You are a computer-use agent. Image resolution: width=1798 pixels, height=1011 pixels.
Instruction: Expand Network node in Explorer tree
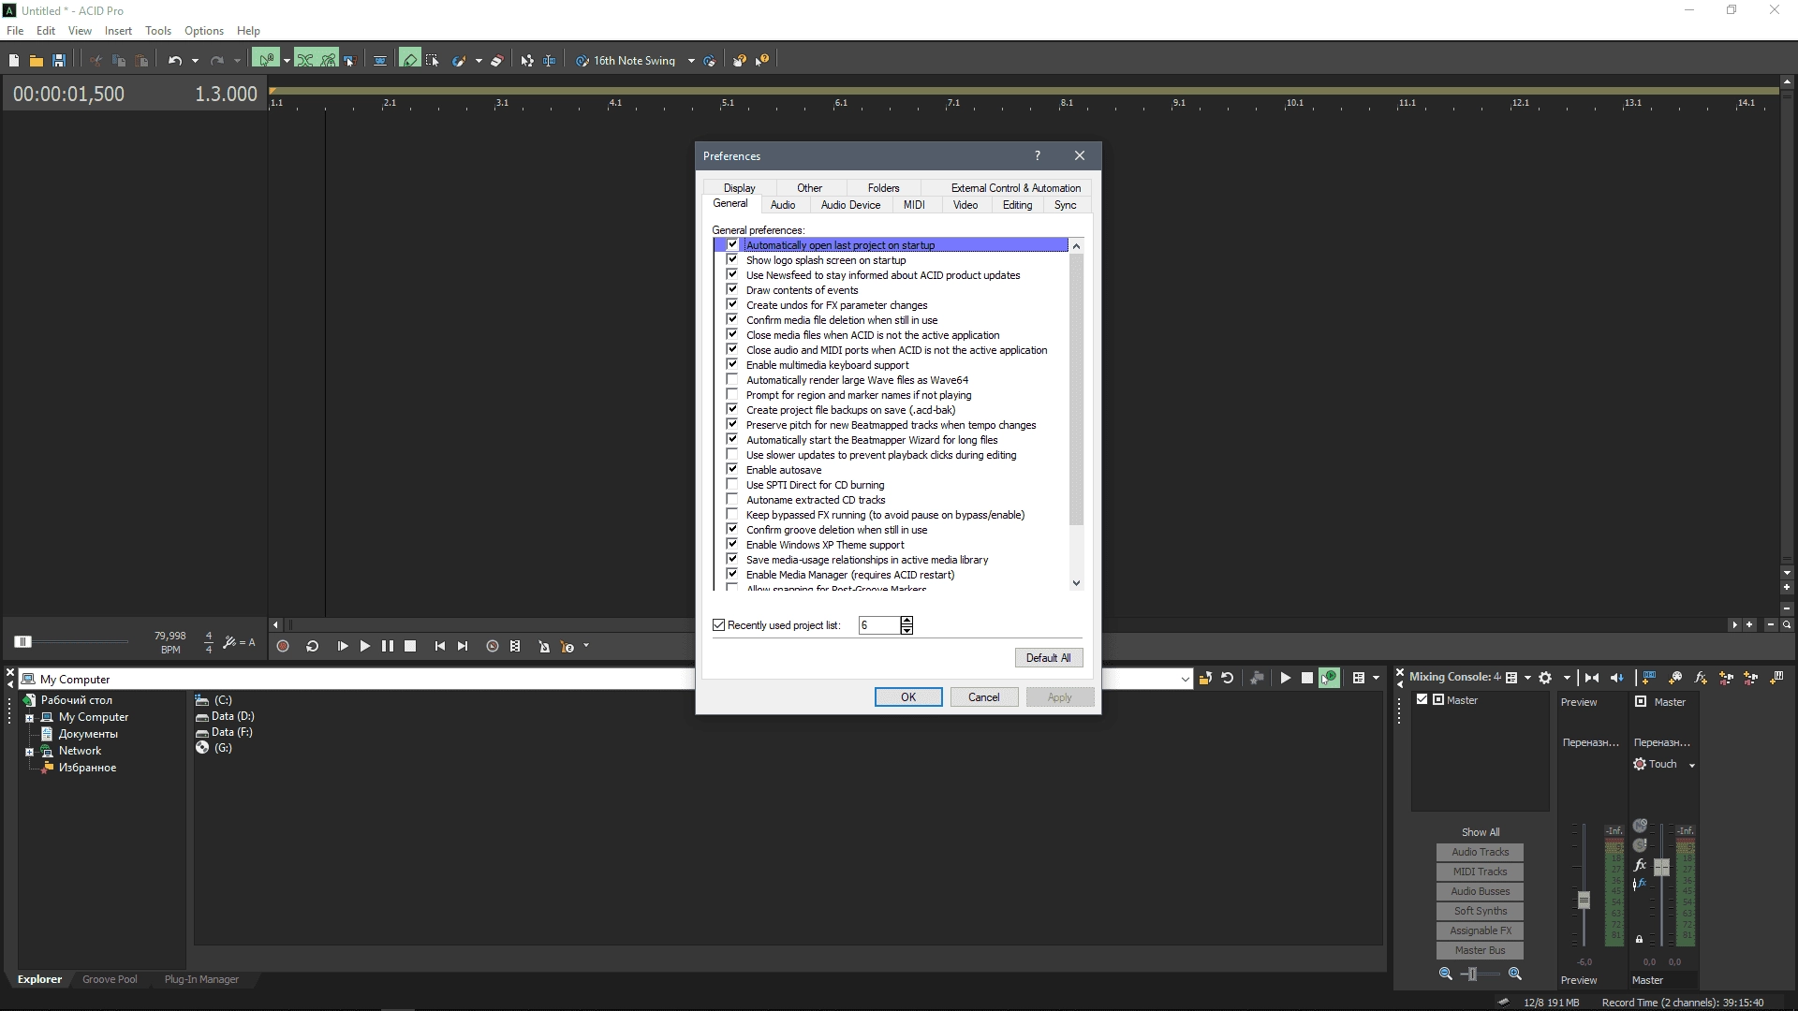pos(29,752)
